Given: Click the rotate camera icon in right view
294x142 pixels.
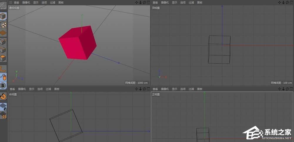Looking at the screenshot, I should [x=144, y=89].
